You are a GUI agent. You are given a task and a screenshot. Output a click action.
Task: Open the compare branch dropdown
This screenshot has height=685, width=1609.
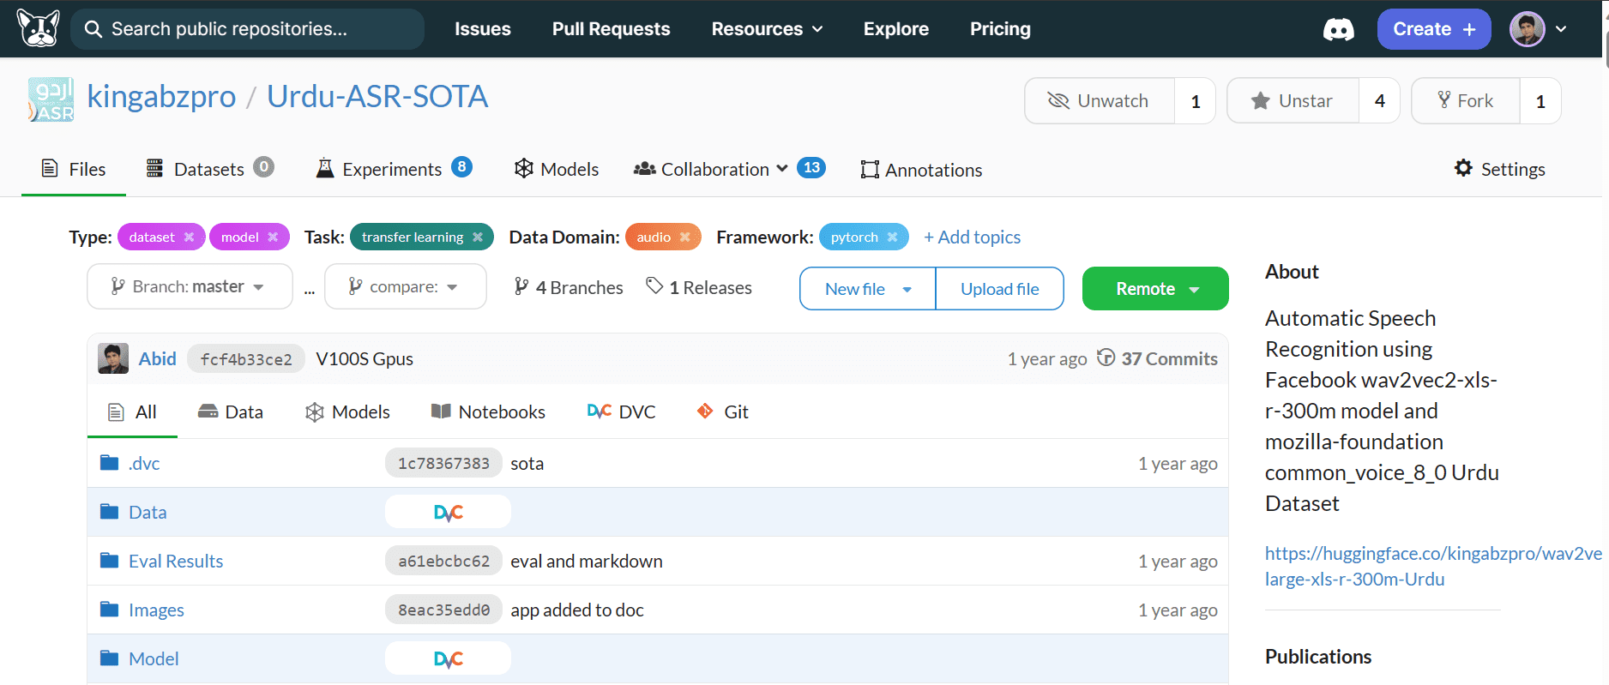pos(406,286)
